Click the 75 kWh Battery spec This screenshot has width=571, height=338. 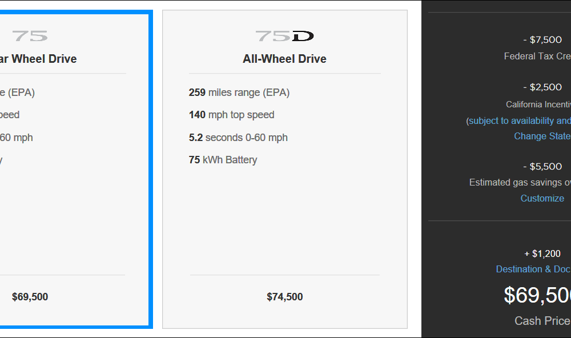(x=223, y=160)
